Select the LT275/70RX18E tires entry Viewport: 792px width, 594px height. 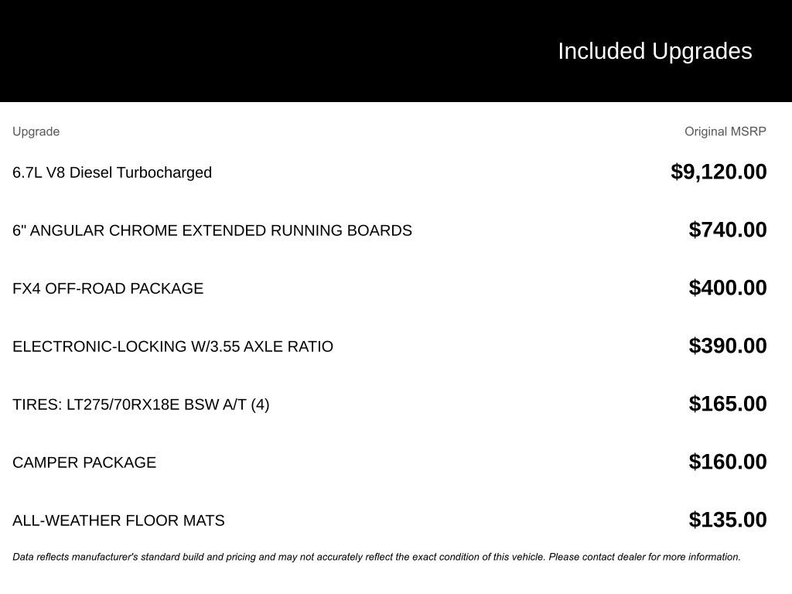pyautogui.click(x=141, y=405)
